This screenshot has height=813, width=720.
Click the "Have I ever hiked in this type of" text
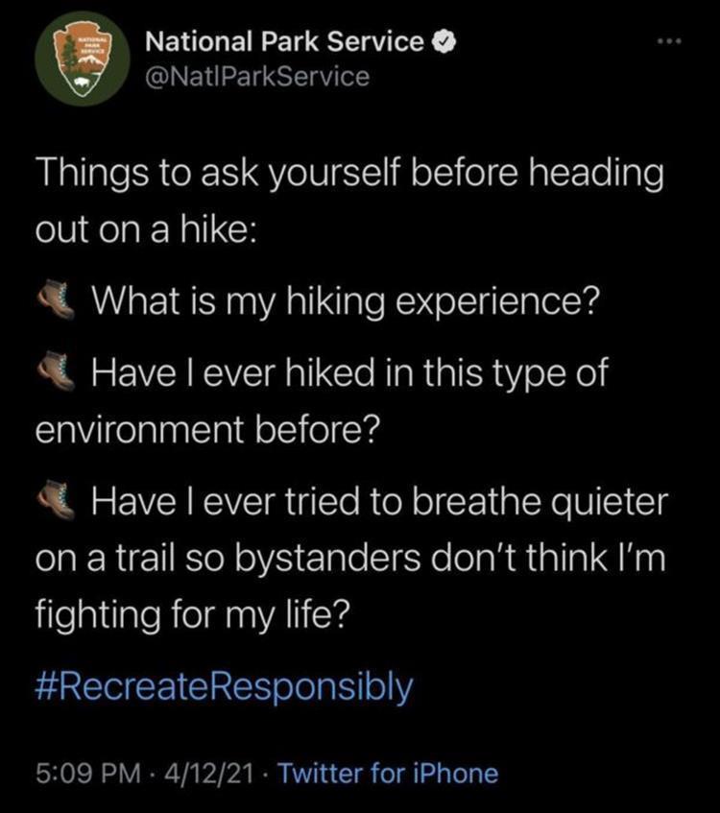[x=350, y=372]
